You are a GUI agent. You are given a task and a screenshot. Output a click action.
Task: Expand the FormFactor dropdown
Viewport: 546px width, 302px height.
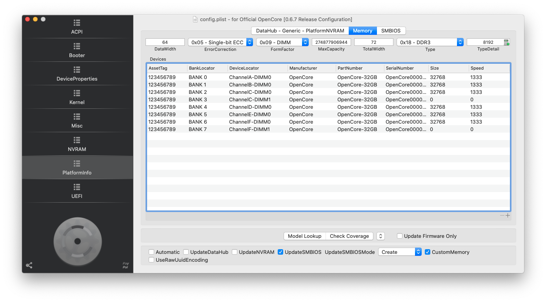[282, 42]
